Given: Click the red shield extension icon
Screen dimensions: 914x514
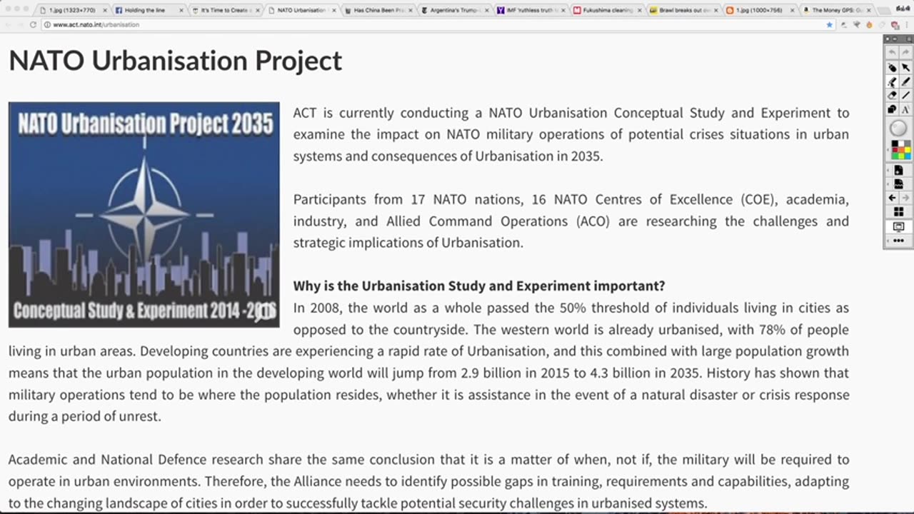Looking at the screenshot, I should pyautogui.click(x=894, y=24).
